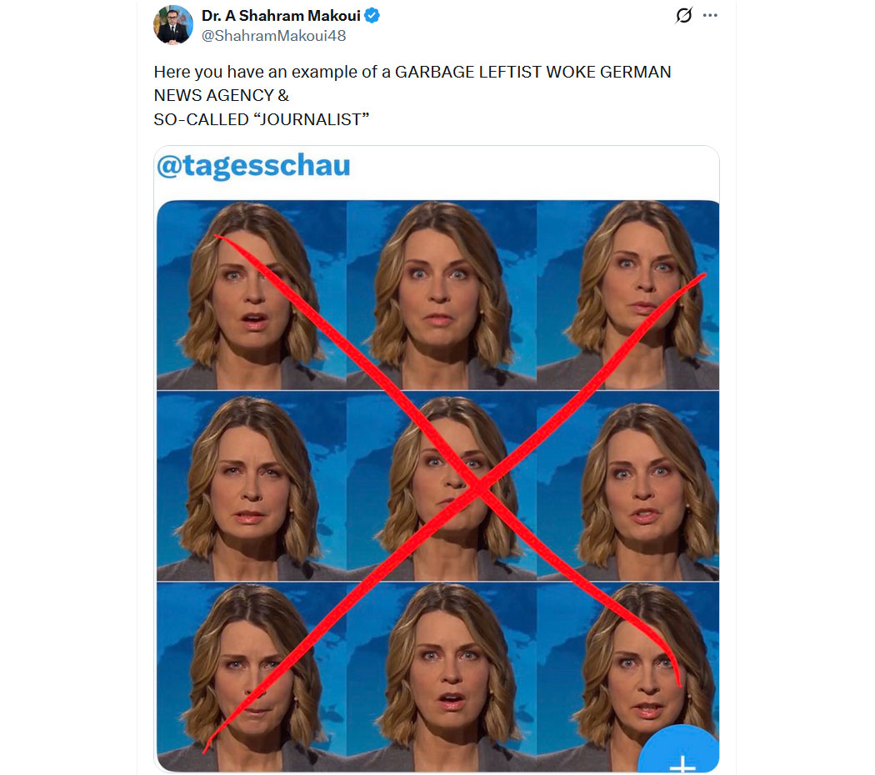Screen dimensions: 875x775
Task: Open the three-dot more options menu
Action: point(710,15)
